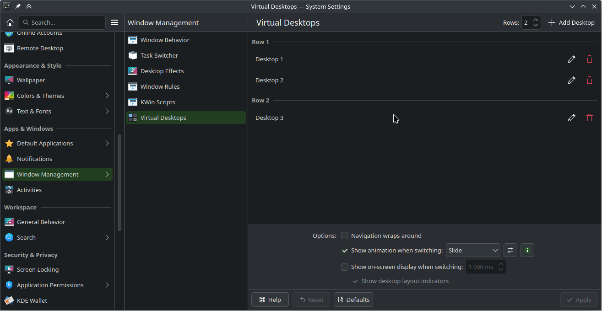Open KDE Wallet settings
The height and width of the screenshot is (311, 602).
click(x=57, y=300)
